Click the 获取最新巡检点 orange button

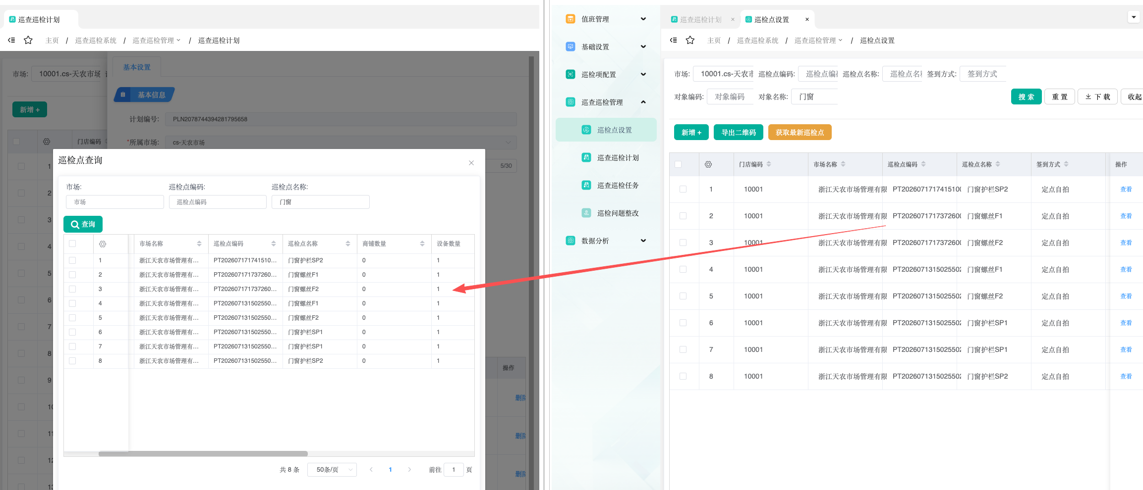800,132
